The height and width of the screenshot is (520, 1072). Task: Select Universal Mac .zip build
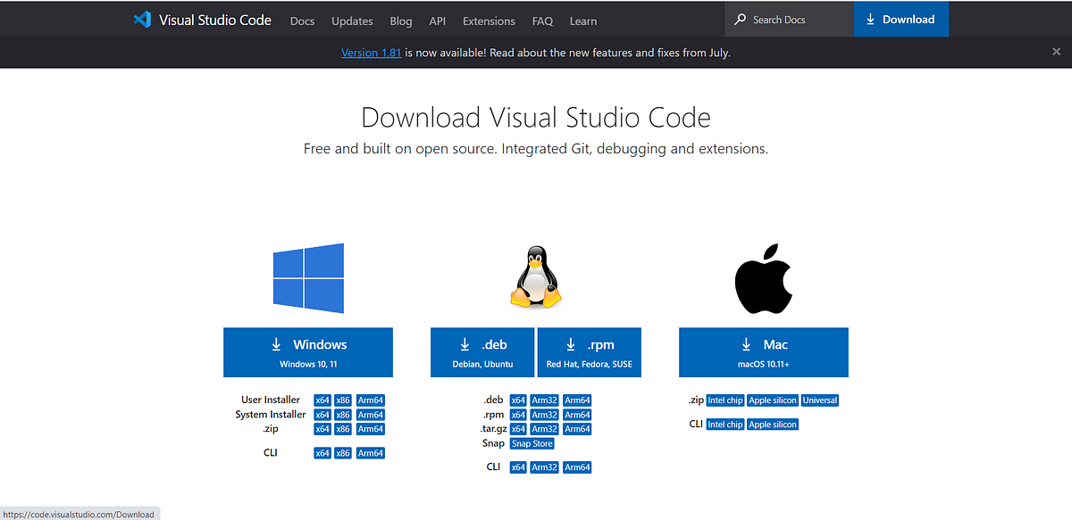(x=820, y=400)
